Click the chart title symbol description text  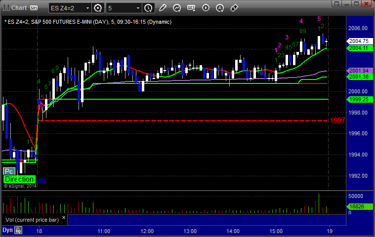pos(88,22)
